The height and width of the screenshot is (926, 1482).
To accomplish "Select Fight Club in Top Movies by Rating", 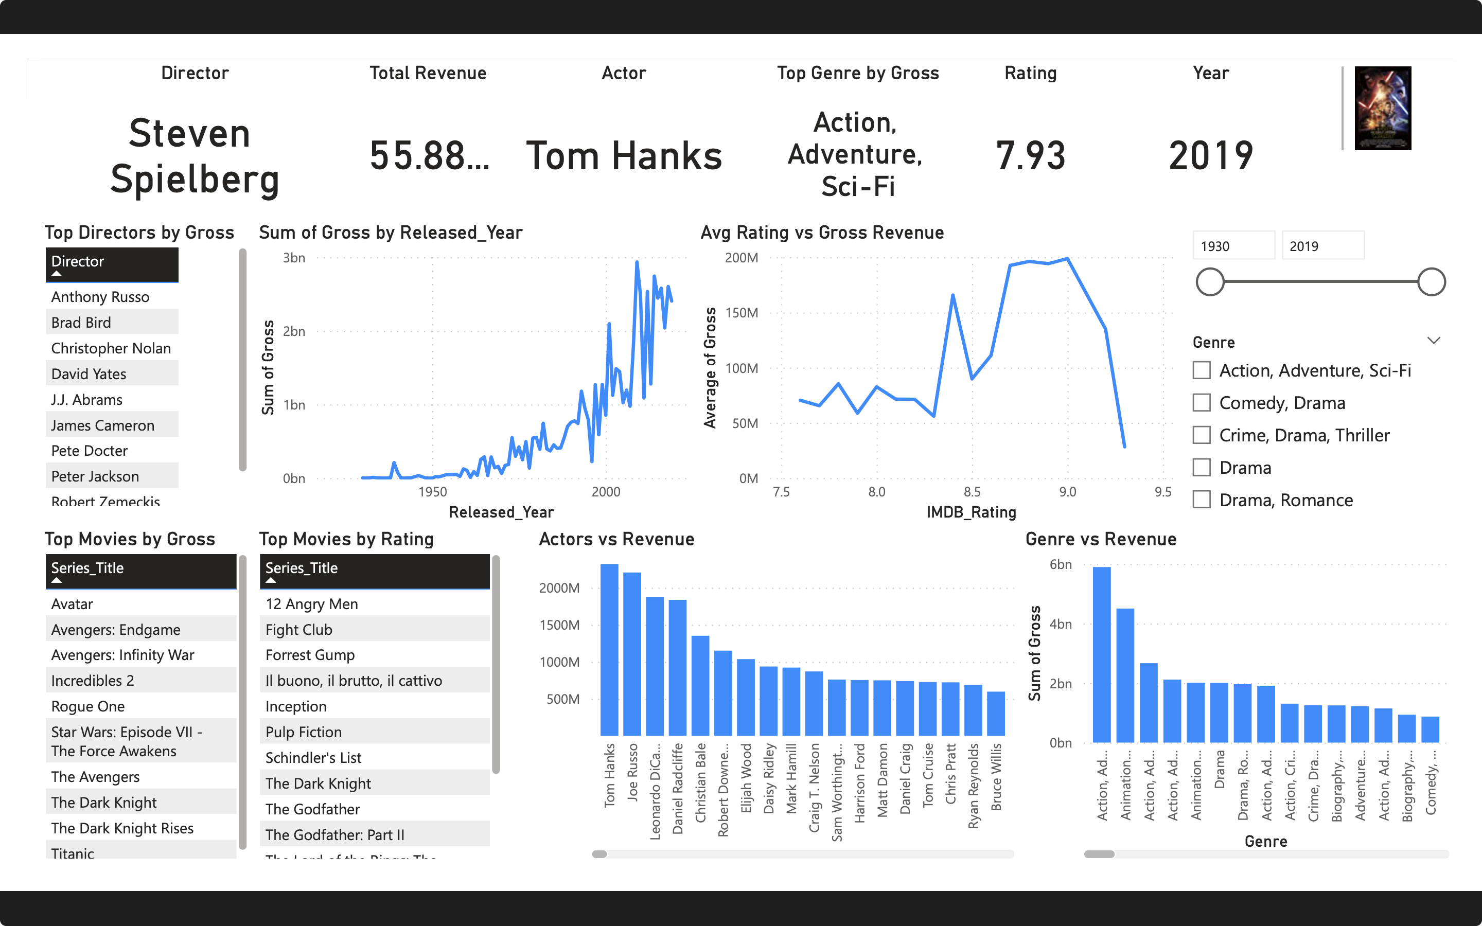I will (x=299, y=629).
